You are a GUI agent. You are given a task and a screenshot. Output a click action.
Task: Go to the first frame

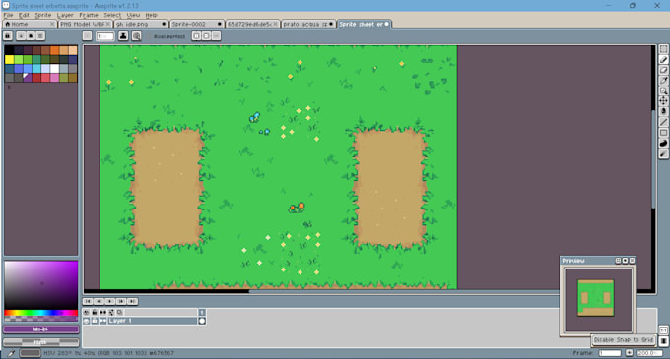[x=88, y=301]
